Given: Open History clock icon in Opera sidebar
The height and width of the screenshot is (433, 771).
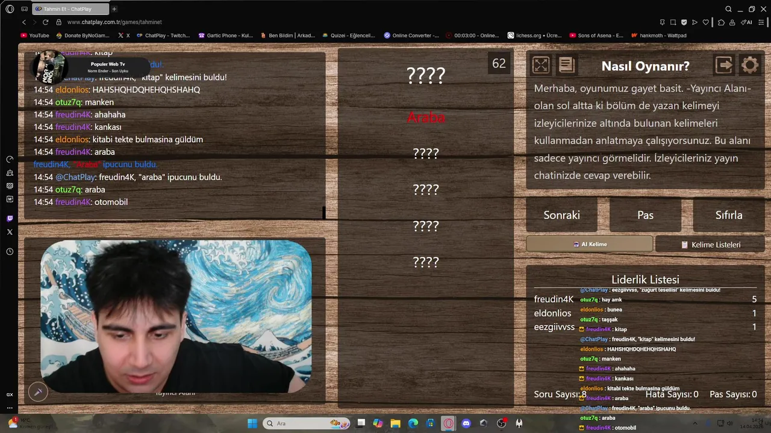Looking at the screenshot, I should [x=10, y=251].
